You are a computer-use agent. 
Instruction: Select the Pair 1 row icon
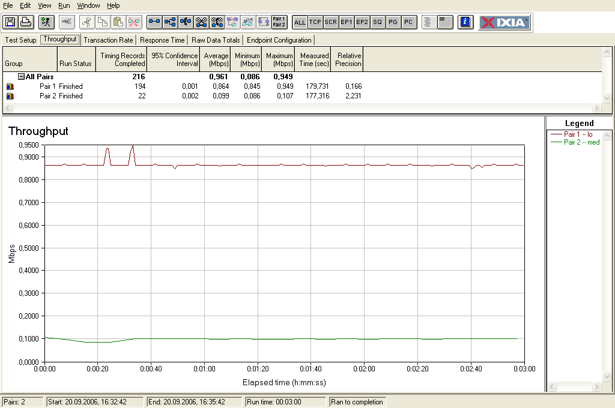tap(10, 86)
